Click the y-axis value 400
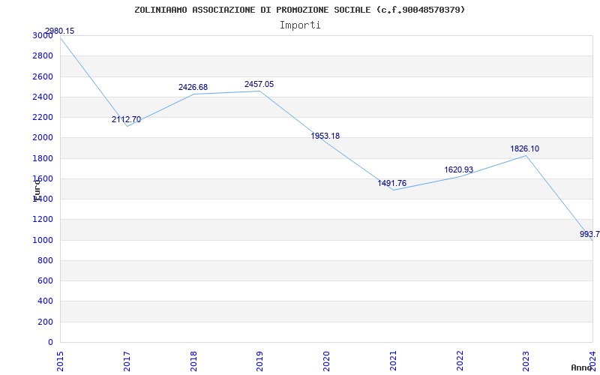 pyautogui.click(x=47, y=301)
